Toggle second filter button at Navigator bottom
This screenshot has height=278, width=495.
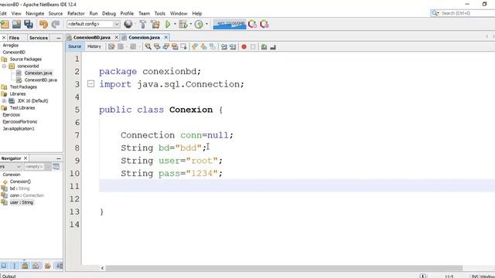[x=14, y=266]
